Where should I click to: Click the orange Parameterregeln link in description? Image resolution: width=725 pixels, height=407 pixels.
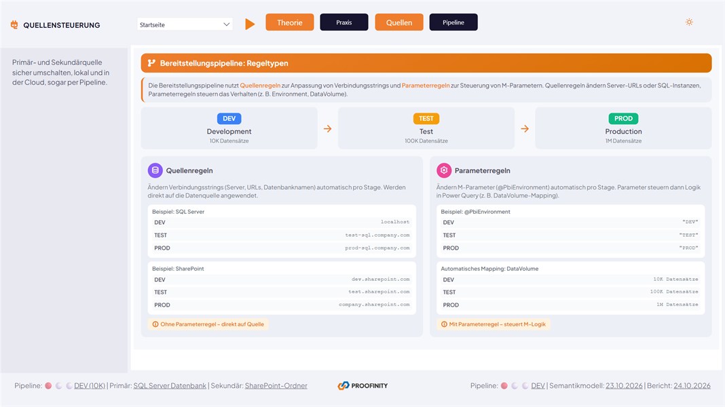(x=426, y=85)
